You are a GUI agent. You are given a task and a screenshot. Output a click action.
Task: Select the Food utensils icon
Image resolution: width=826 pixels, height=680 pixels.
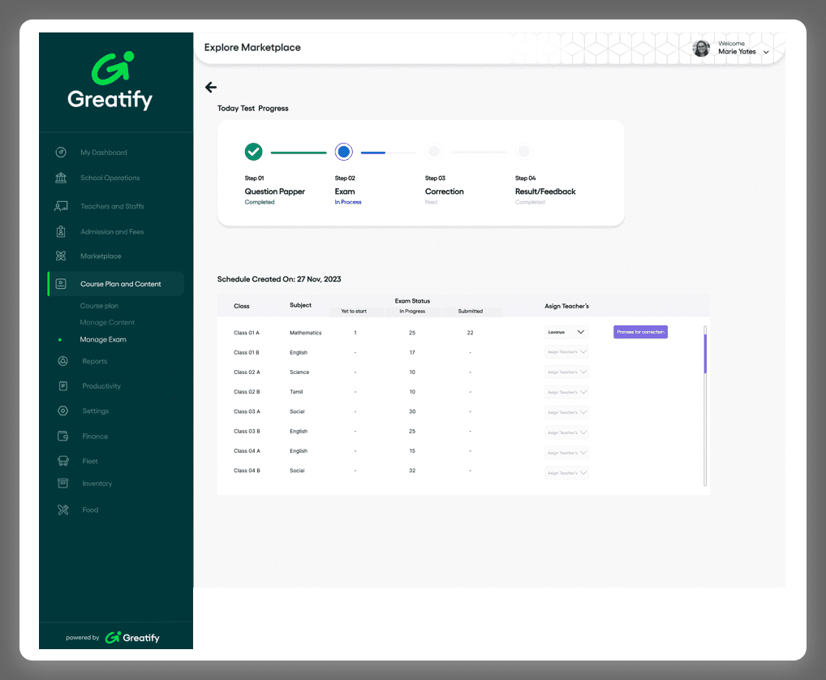tap(62, 510)
